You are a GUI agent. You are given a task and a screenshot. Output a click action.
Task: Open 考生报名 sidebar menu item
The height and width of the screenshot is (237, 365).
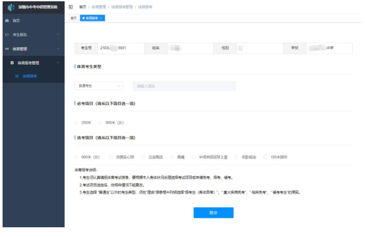click(x=20, y=35)
